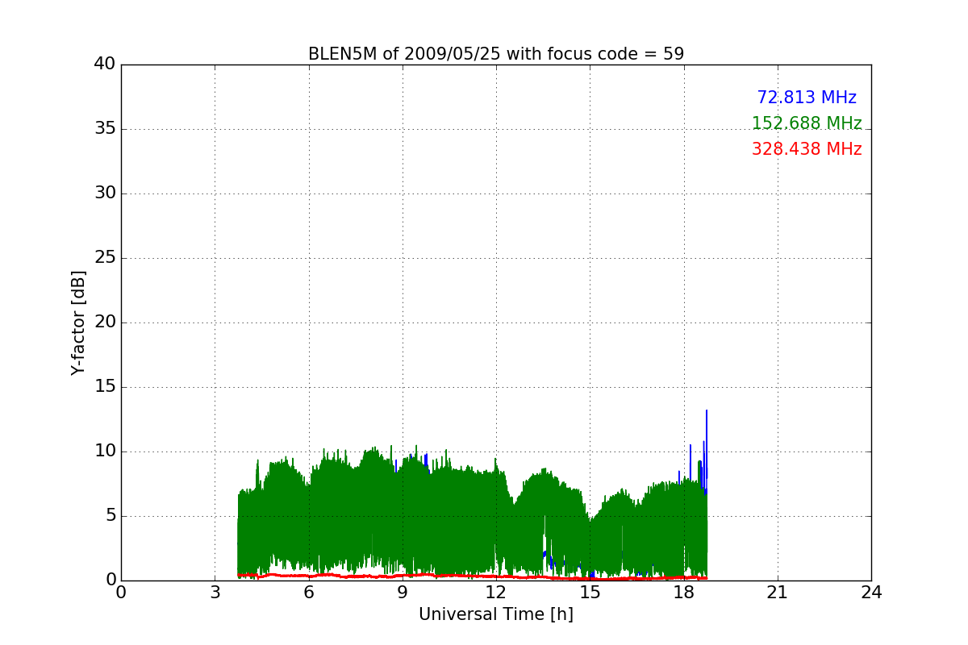Click y-axis tick label '5'
The width and height of the screenshot is (968, 645).
[x=110, y=516]
